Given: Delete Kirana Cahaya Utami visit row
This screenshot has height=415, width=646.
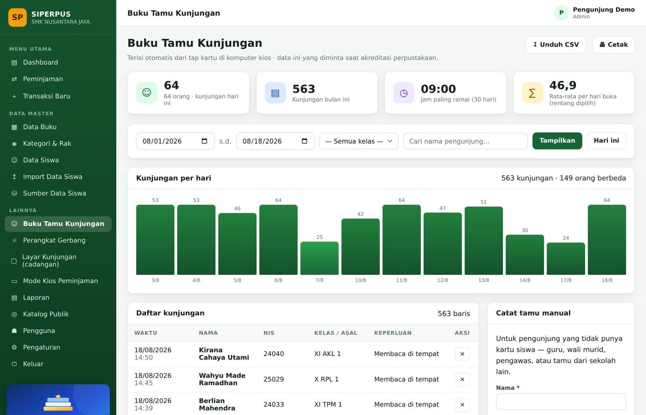Looking at the screenshot, I should pos(462,354).
